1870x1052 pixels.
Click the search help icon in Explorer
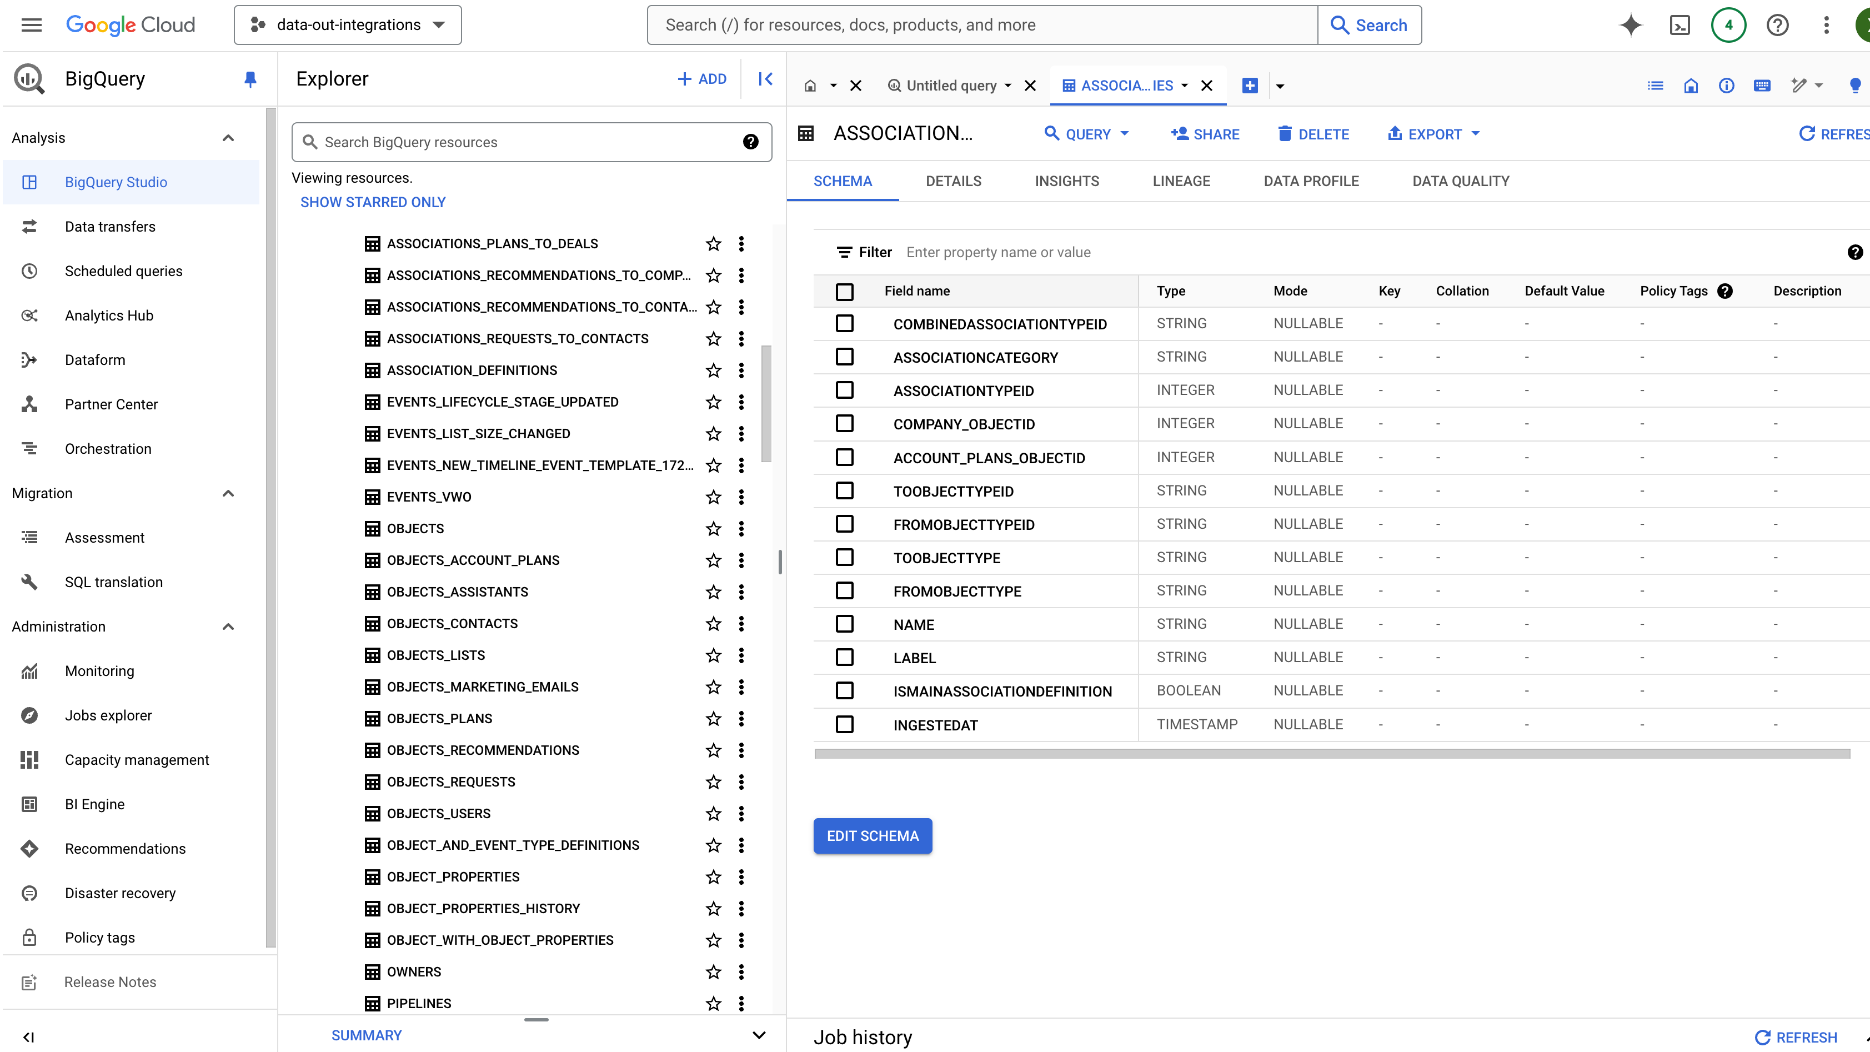point(751,142)
